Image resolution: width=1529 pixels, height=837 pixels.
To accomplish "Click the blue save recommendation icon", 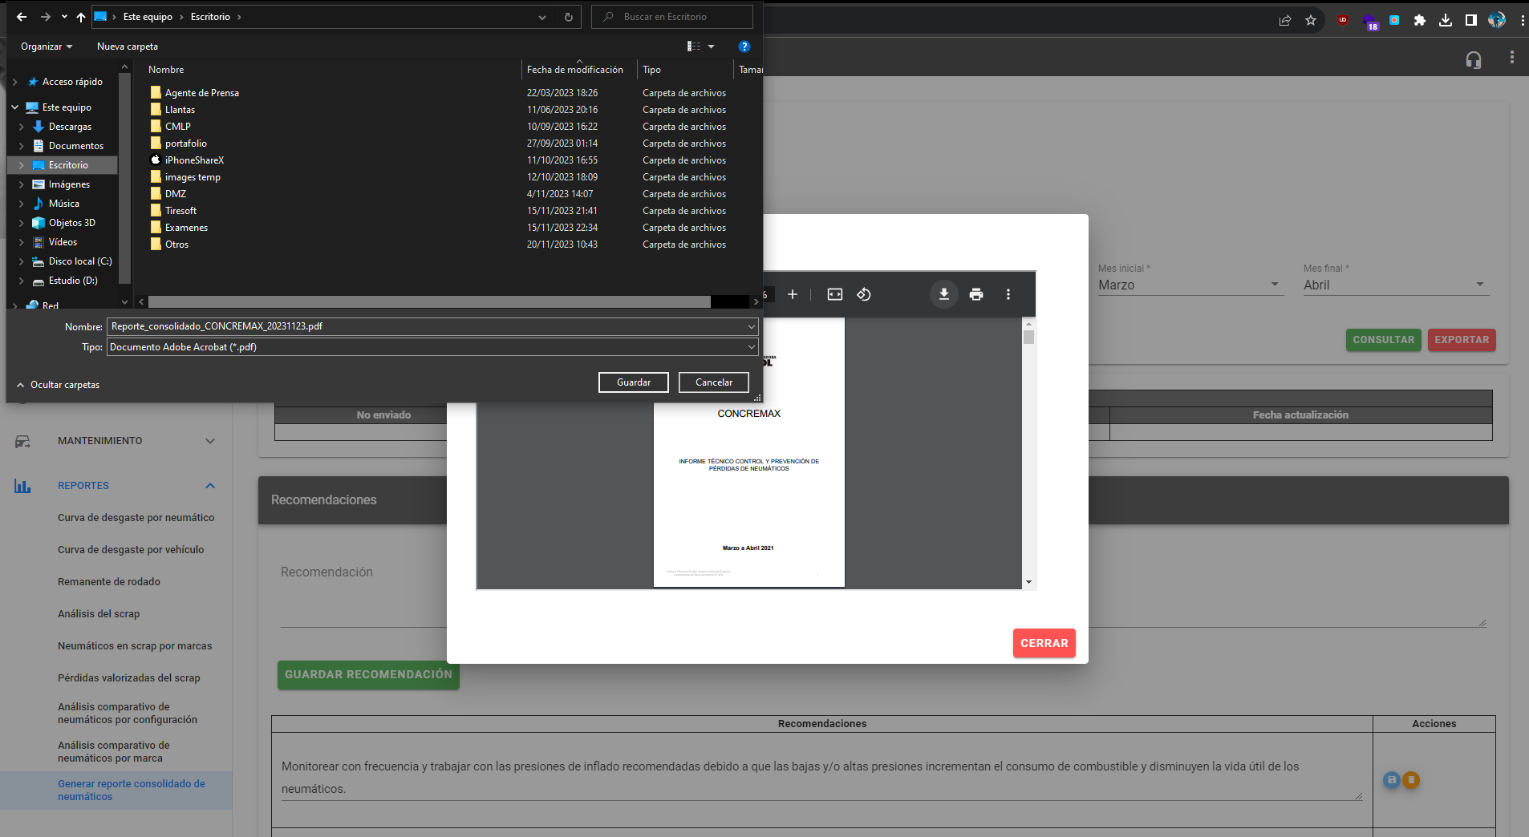I will pos(1392,779).
